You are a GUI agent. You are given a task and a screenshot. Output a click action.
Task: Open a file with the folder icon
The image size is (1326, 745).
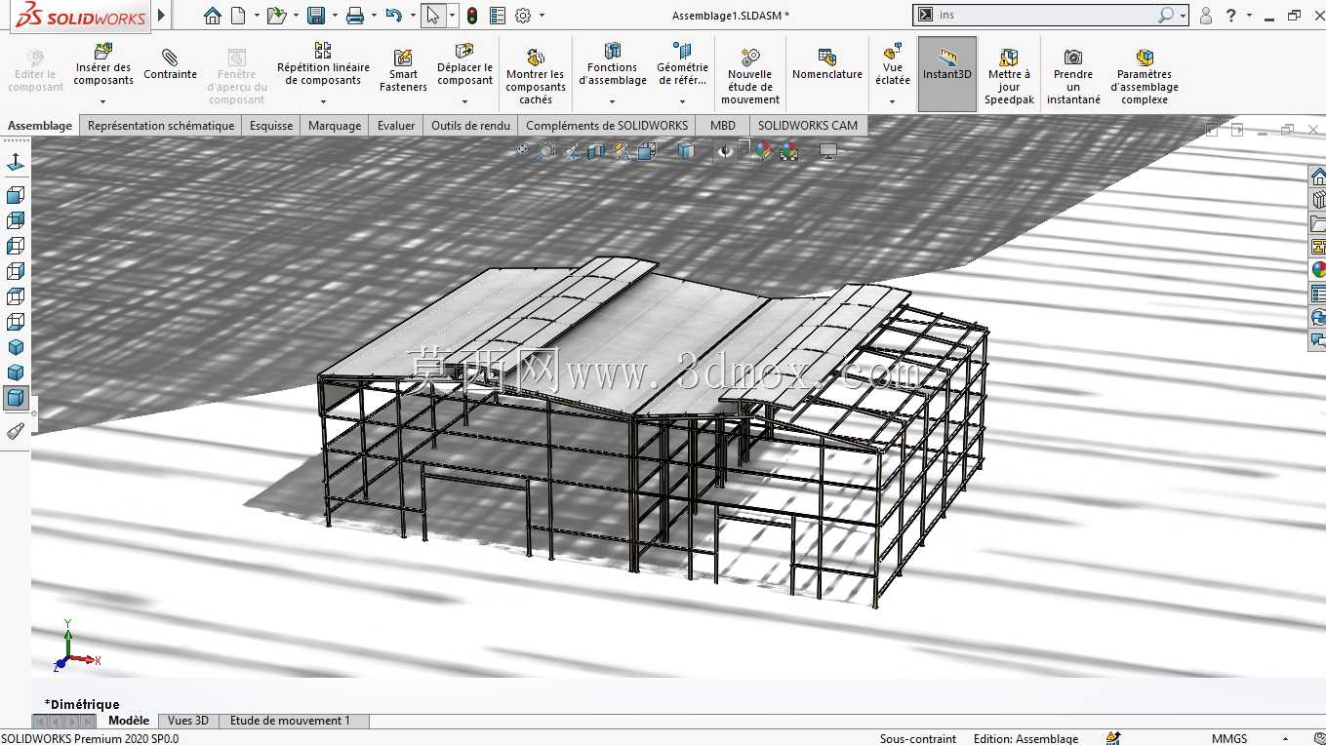[276, 16]
